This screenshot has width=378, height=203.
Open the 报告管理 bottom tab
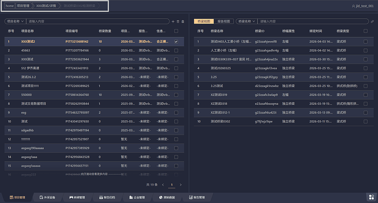click(x=197, y=198)
